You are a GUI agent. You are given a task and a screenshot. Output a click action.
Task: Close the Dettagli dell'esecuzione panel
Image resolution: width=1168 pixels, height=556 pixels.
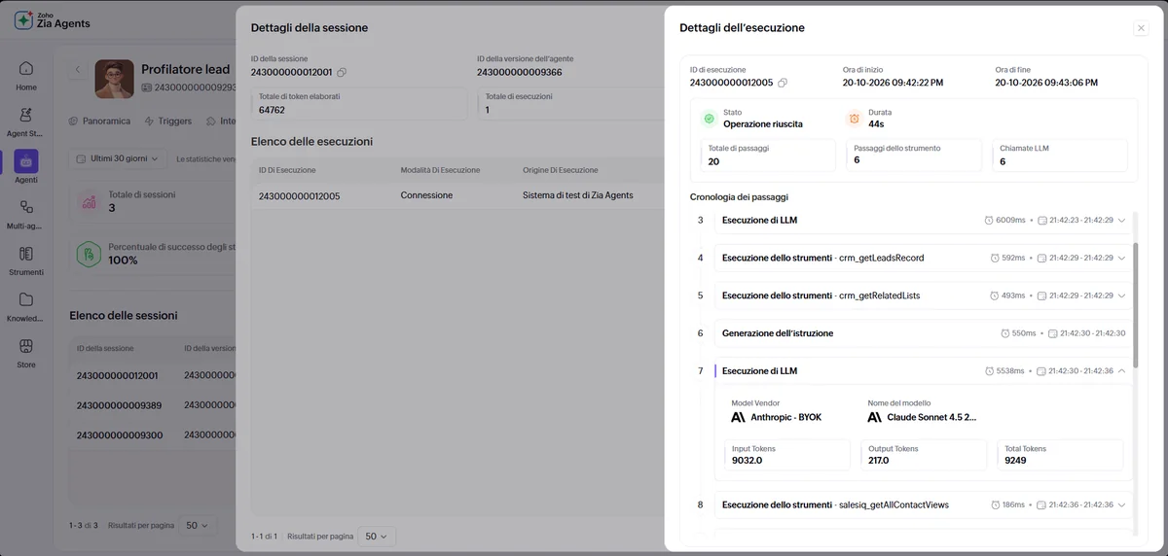point(1141,28)
